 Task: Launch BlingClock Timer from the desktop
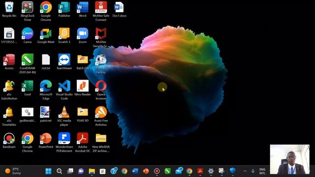pyautogui.click(x=28, y=11)
